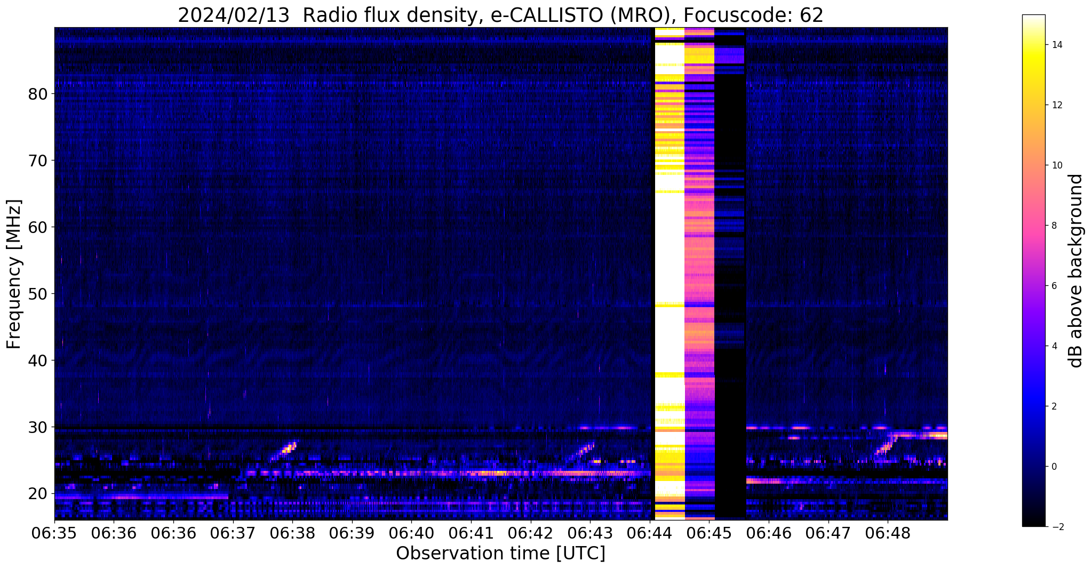The height and width of the screenshot is (569, 1092).
Task: Click the 06:44 time tick label
Action: click(650, 533)
